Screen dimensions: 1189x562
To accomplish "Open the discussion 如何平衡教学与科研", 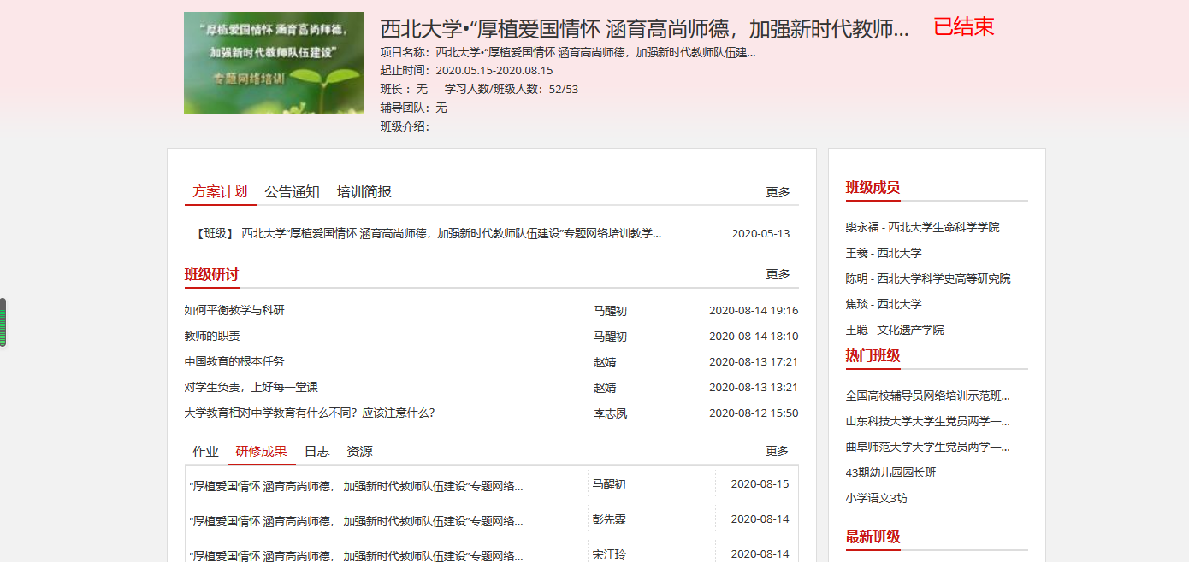I will [234, 310].
